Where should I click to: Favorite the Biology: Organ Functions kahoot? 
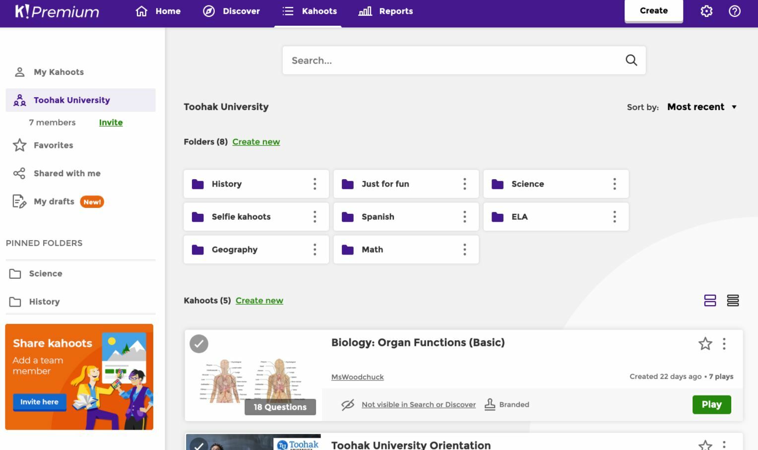pyautogui.click(x=705, y=343)
